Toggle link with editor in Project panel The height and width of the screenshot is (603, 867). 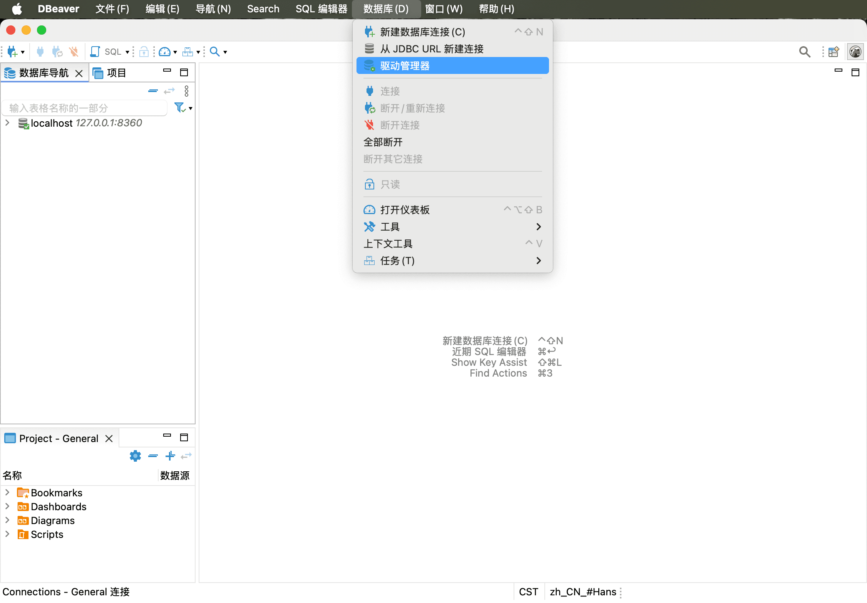(x=186, y=456)
